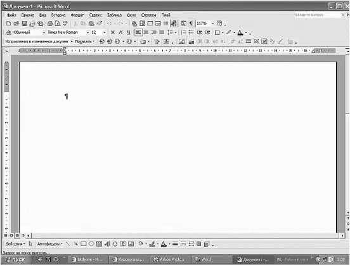Image resolution: width=350 pixels, height=265 pixels.
Task: Open the Вставка menu
Action: click(x=58, y=15)
